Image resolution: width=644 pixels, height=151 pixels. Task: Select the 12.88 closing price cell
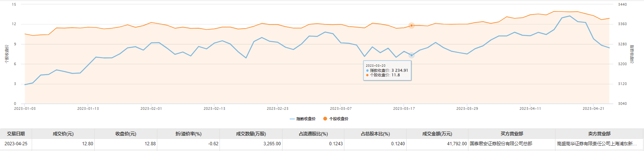click(x=126, y=144)
